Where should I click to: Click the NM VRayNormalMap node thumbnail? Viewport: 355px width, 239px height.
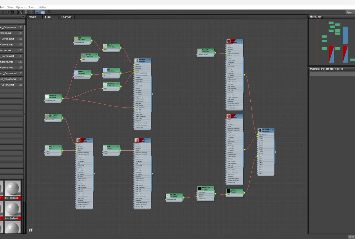[x=105, y=70]
